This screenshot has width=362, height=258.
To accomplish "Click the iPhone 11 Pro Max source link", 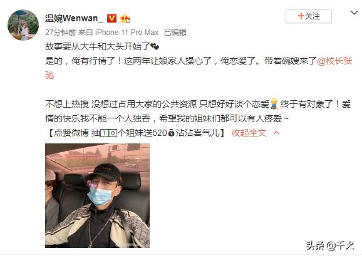I will click(127, 33).
